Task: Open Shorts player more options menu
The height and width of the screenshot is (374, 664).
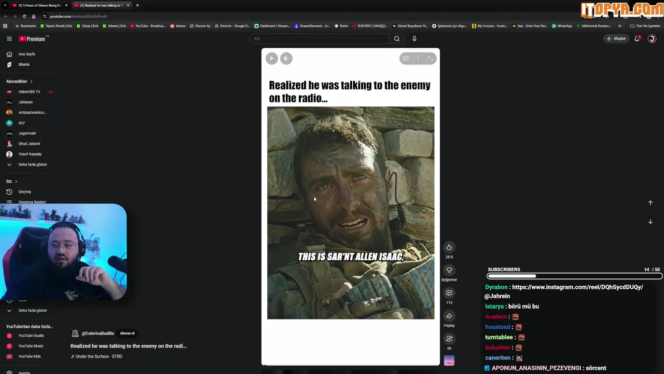Action: pos(418,59)
